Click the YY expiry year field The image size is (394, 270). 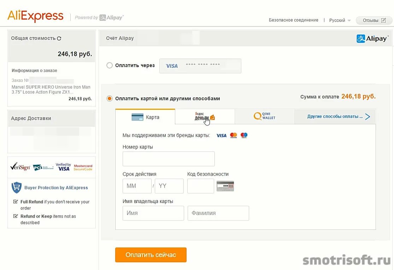coord(169,186)
